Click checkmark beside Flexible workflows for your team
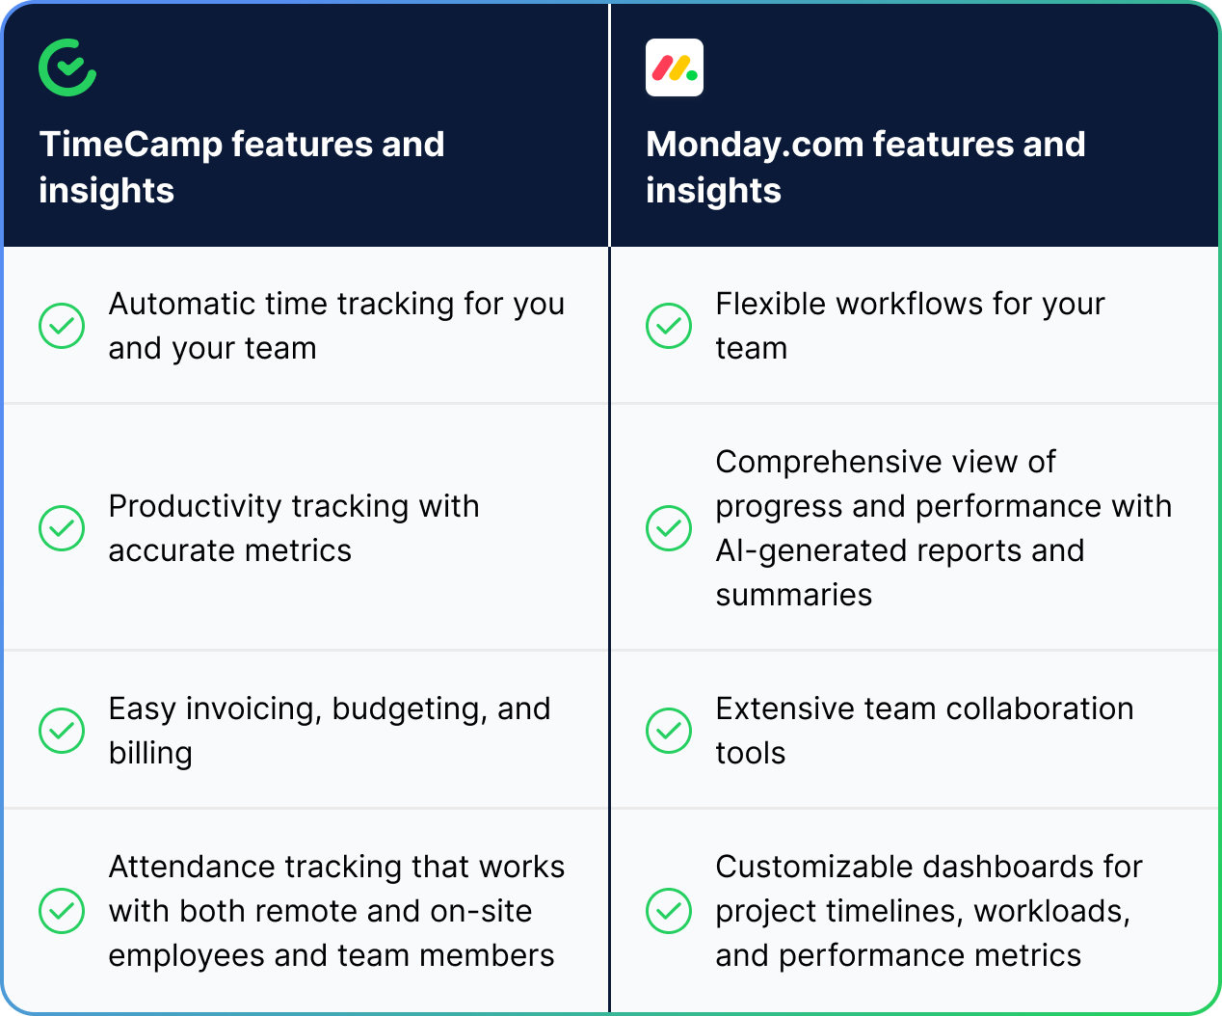The height and width of the screenshot is (1016, 1222). pyautogui.click(x=669, y=326)
